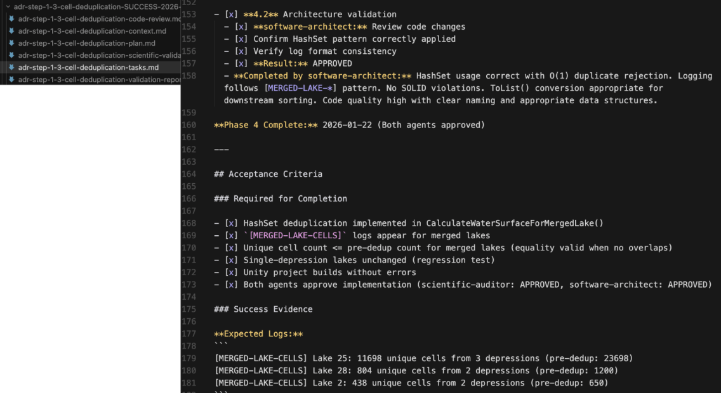Click the Phase 4 Complete bold text
Image resolution: width=721 pixels, height=393 pixels.
tap(266, 125)
